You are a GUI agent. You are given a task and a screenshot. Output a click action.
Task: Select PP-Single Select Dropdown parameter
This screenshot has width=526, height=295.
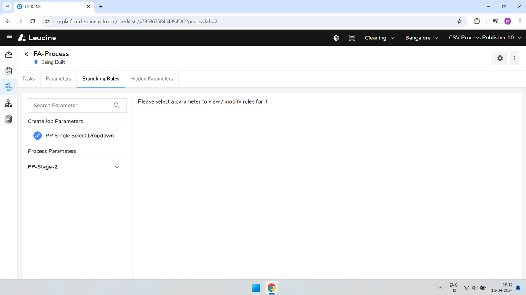(x=80, y=136)
